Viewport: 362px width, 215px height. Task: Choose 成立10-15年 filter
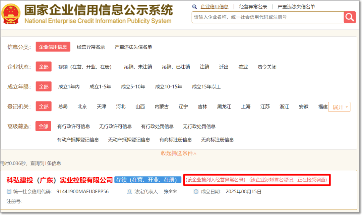tap(169, 87)
